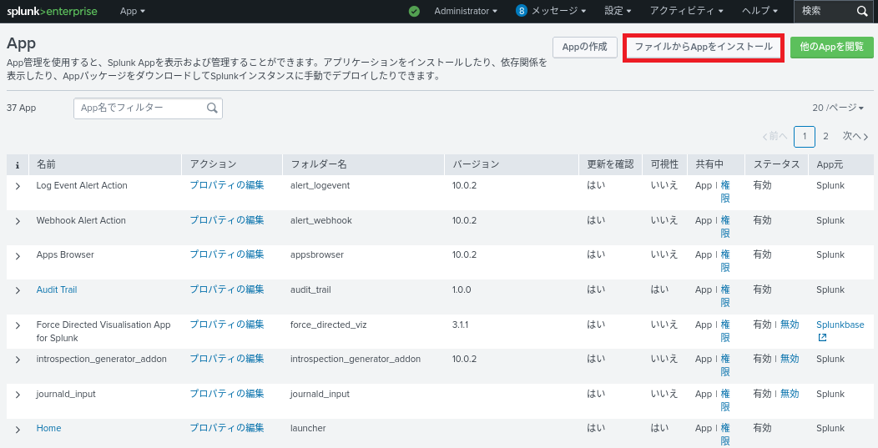Click the Splunk Enterprise logo
The image size is (878, 448).
pyautogui.click(x=52, y=11)
